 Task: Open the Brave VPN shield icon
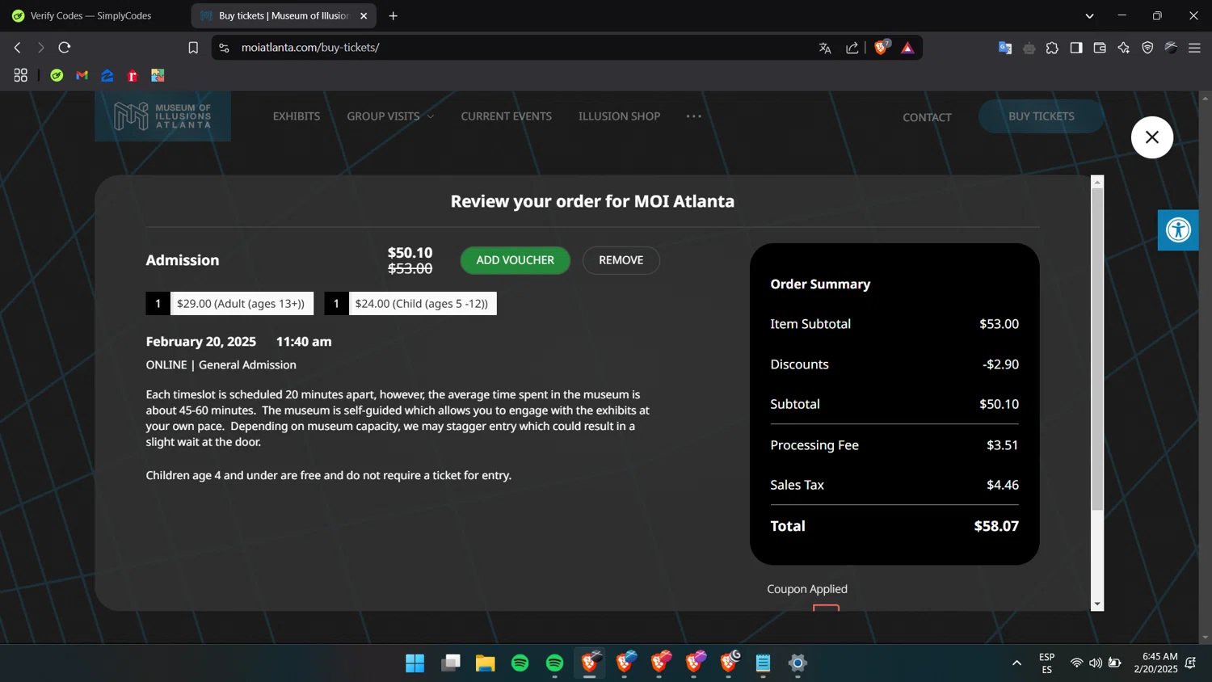point(1147,48)
